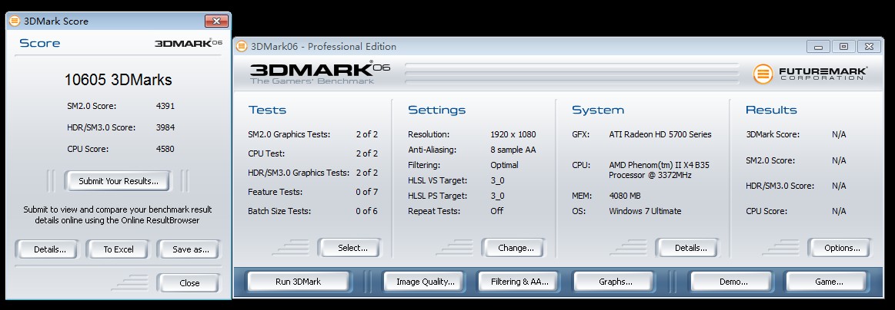
Task: Click SM2.0 Graphics Tests label
Action: [x=289, y=134]
